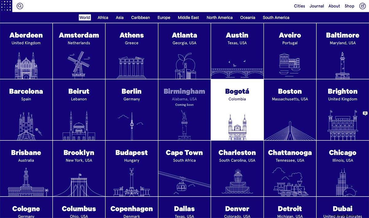Viewport: 369px width, 218px height.
Task: Click the Birmingham Coming Soon tile
Action: coord(184,109)
